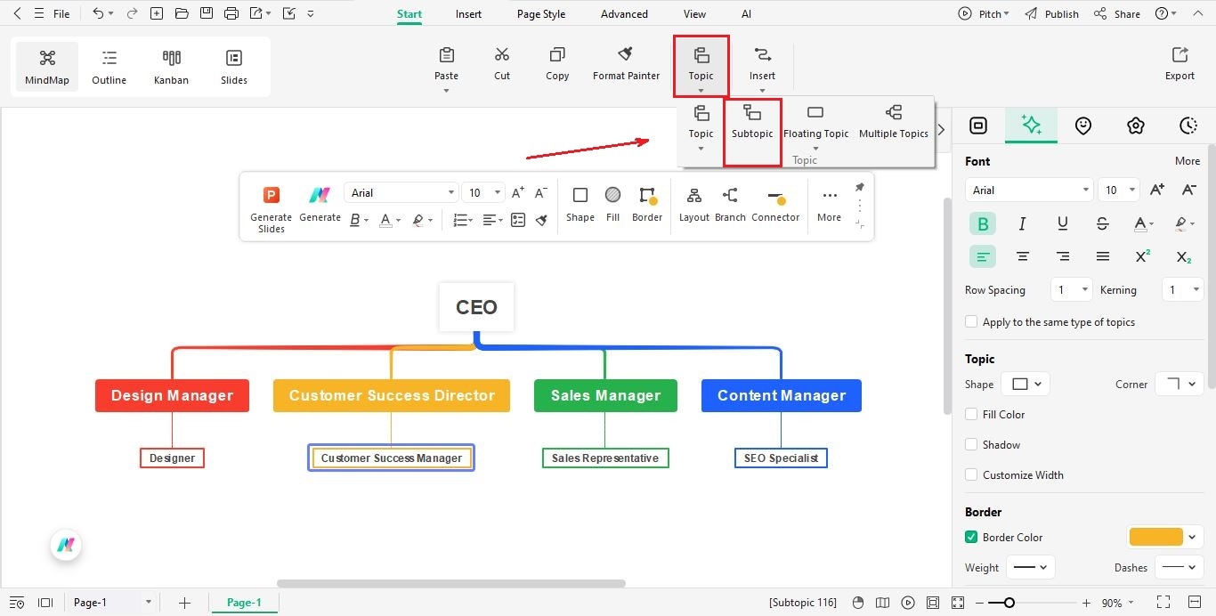
Task: Select the Format Painter tool
Action: click(x=626, y=62)
